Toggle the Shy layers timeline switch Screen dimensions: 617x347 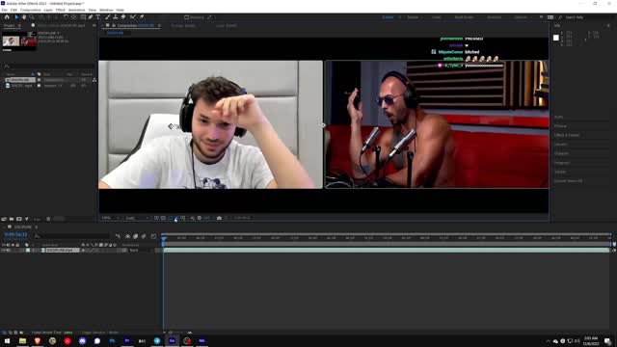coord(127,236)
